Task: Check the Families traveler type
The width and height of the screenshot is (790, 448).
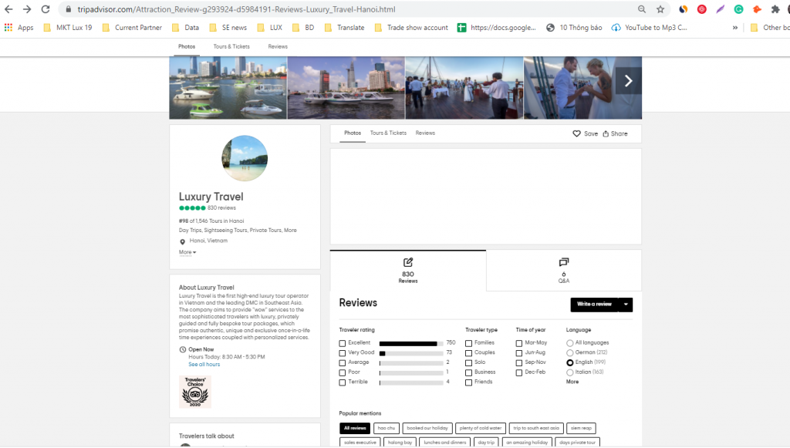Action: pyautogui.click(x=468, y=343)
